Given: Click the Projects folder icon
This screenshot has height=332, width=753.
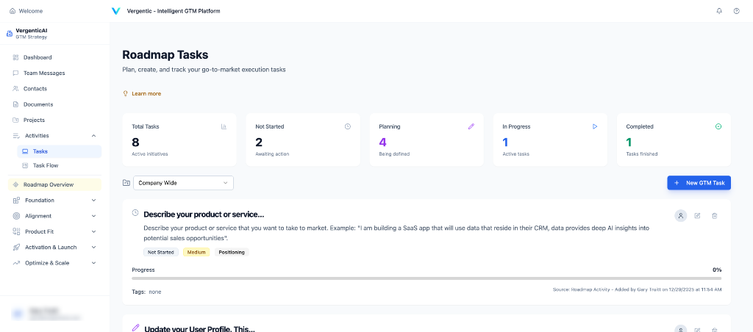Looking at the screenshot, I should pos(16,120).
